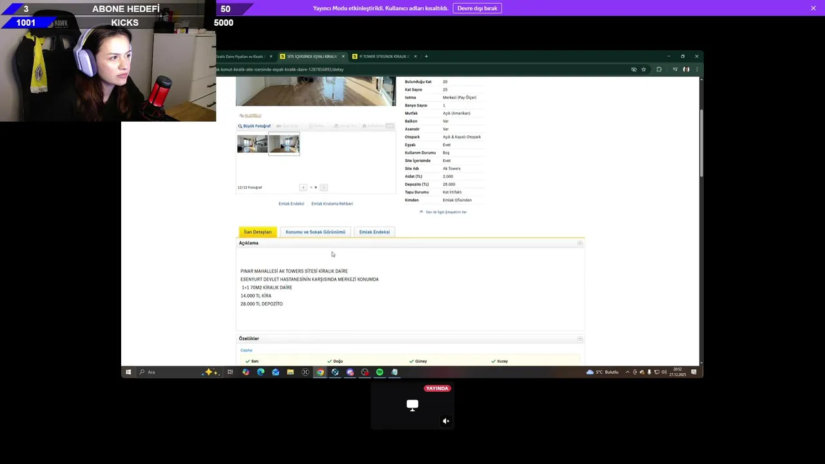The width and height of the screenshot is (825, 464).
Task: Show hidden system tray icons
Action: (628, 372)
